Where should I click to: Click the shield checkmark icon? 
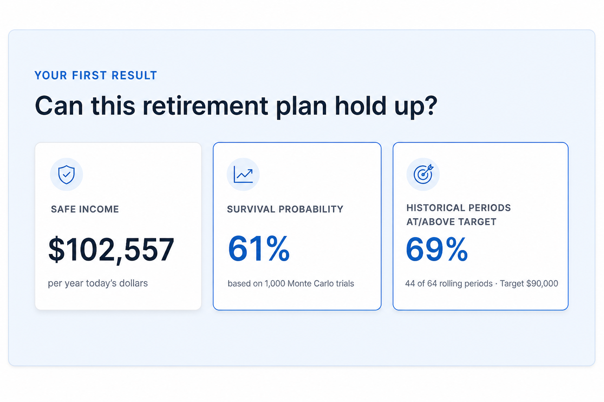66,174
